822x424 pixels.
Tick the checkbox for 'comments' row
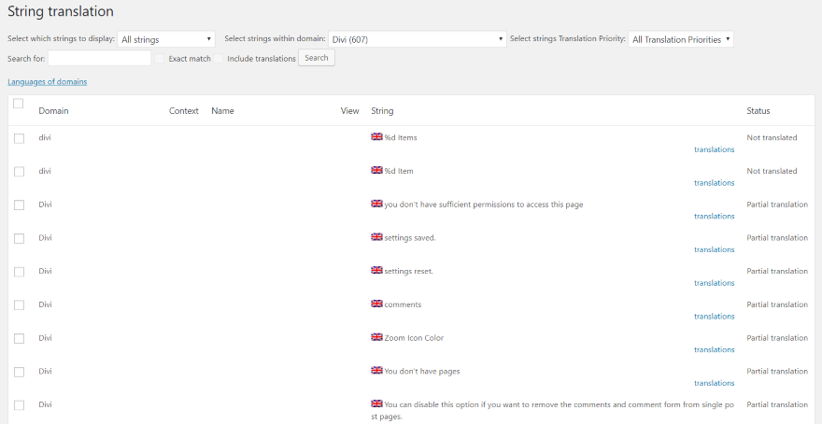[x=19, y=305]
